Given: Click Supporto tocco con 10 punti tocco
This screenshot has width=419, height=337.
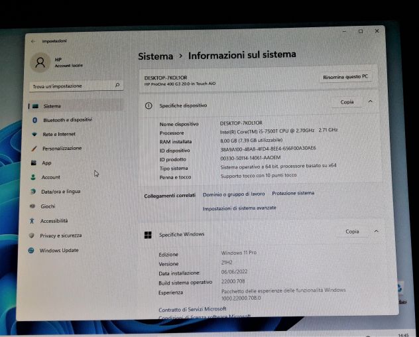Looking at the screenshot, I should point(259,175).
